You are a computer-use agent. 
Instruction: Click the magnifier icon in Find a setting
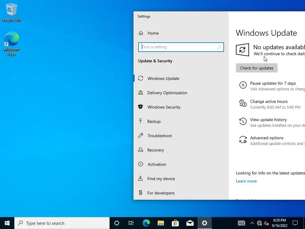coord(220,47)
